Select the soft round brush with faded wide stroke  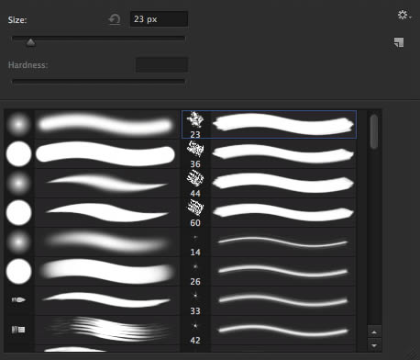(93, 242)
